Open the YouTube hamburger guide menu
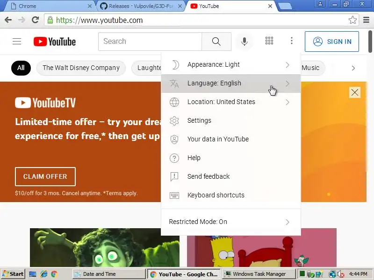The height and width of the screenshot is (280, 374). click(x=17, y=42)
